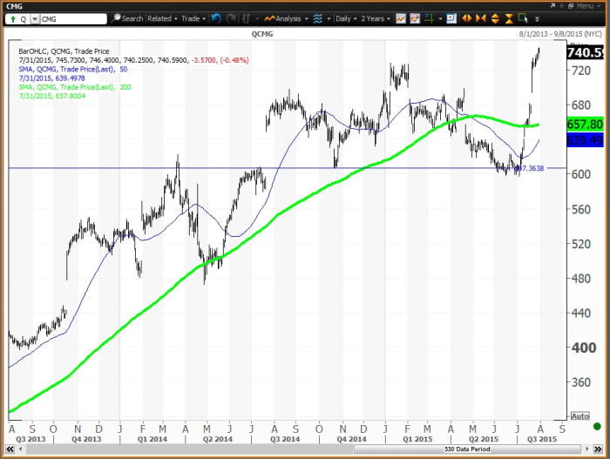Click the bar chart-type icon
Image resolution: width=610 pixels, height=459 pixels.
pyautogui.click(x=246, y=18)
